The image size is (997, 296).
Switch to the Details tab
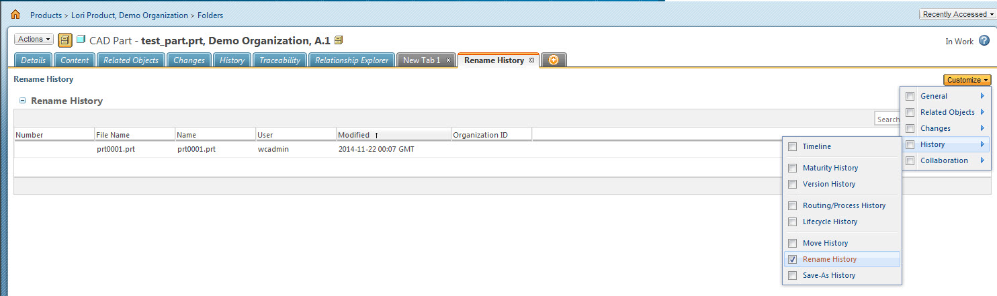pyautogui.click(x=33, y=60)
